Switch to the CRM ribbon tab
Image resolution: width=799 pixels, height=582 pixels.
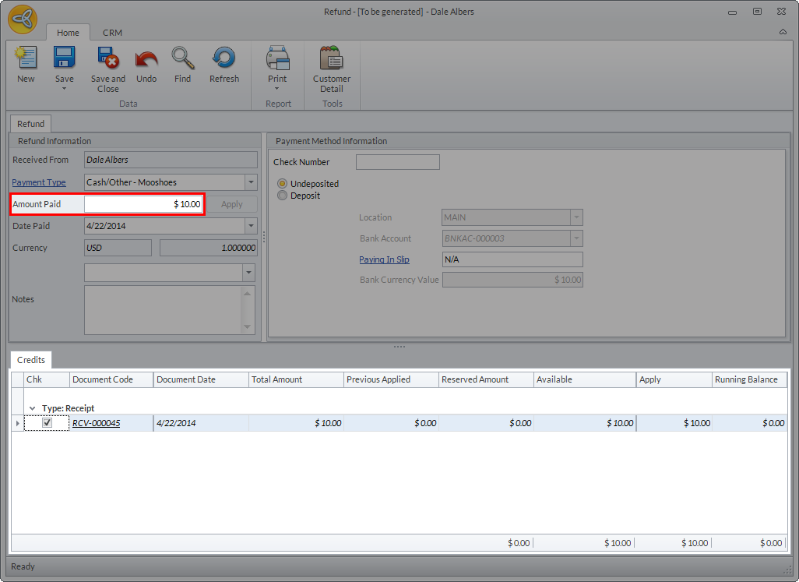112,33
